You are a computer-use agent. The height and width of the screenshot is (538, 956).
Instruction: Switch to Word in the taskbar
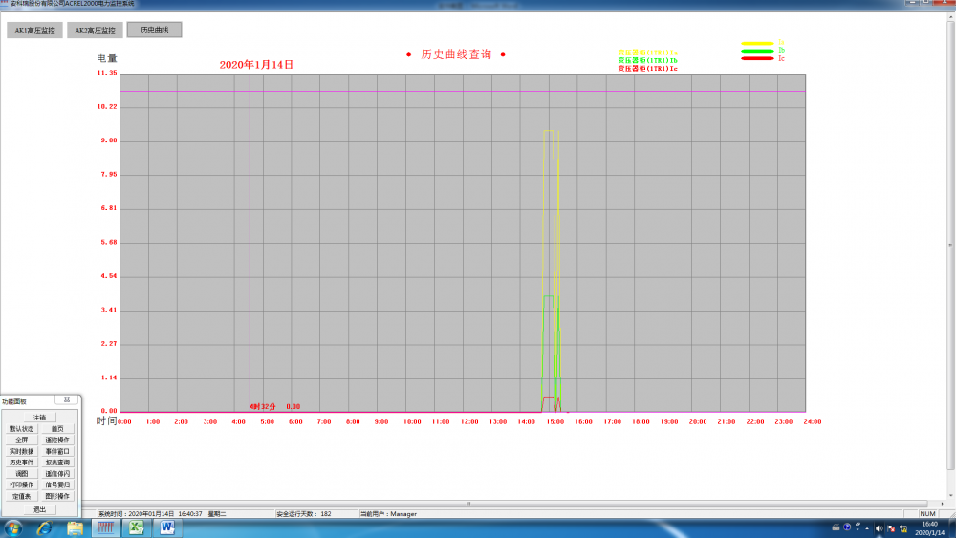(x=167, y=528)
